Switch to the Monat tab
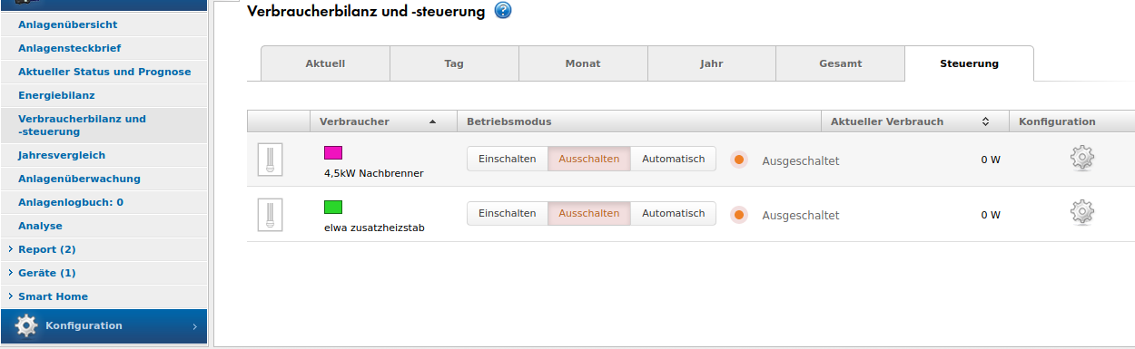1135x349 pixels. 583,63
